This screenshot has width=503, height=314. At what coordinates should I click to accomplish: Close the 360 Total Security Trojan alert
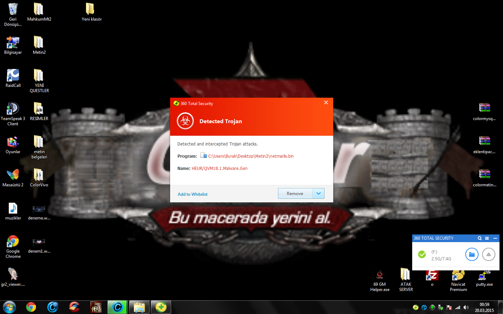[x=326, y=103]
